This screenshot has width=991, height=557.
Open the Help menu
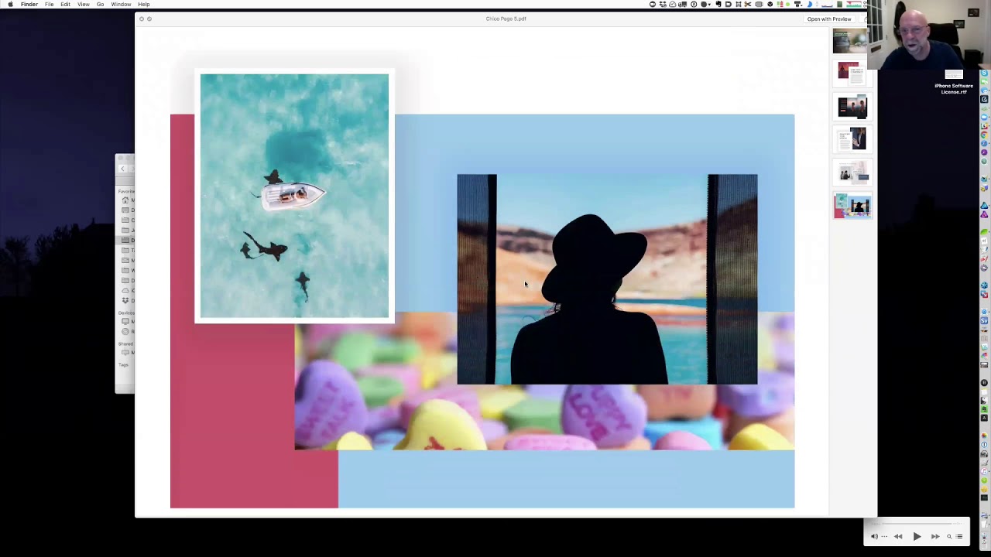click(144, 4)
